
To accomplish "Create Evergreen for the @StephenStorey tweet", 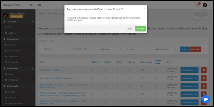I will (189, 70).
